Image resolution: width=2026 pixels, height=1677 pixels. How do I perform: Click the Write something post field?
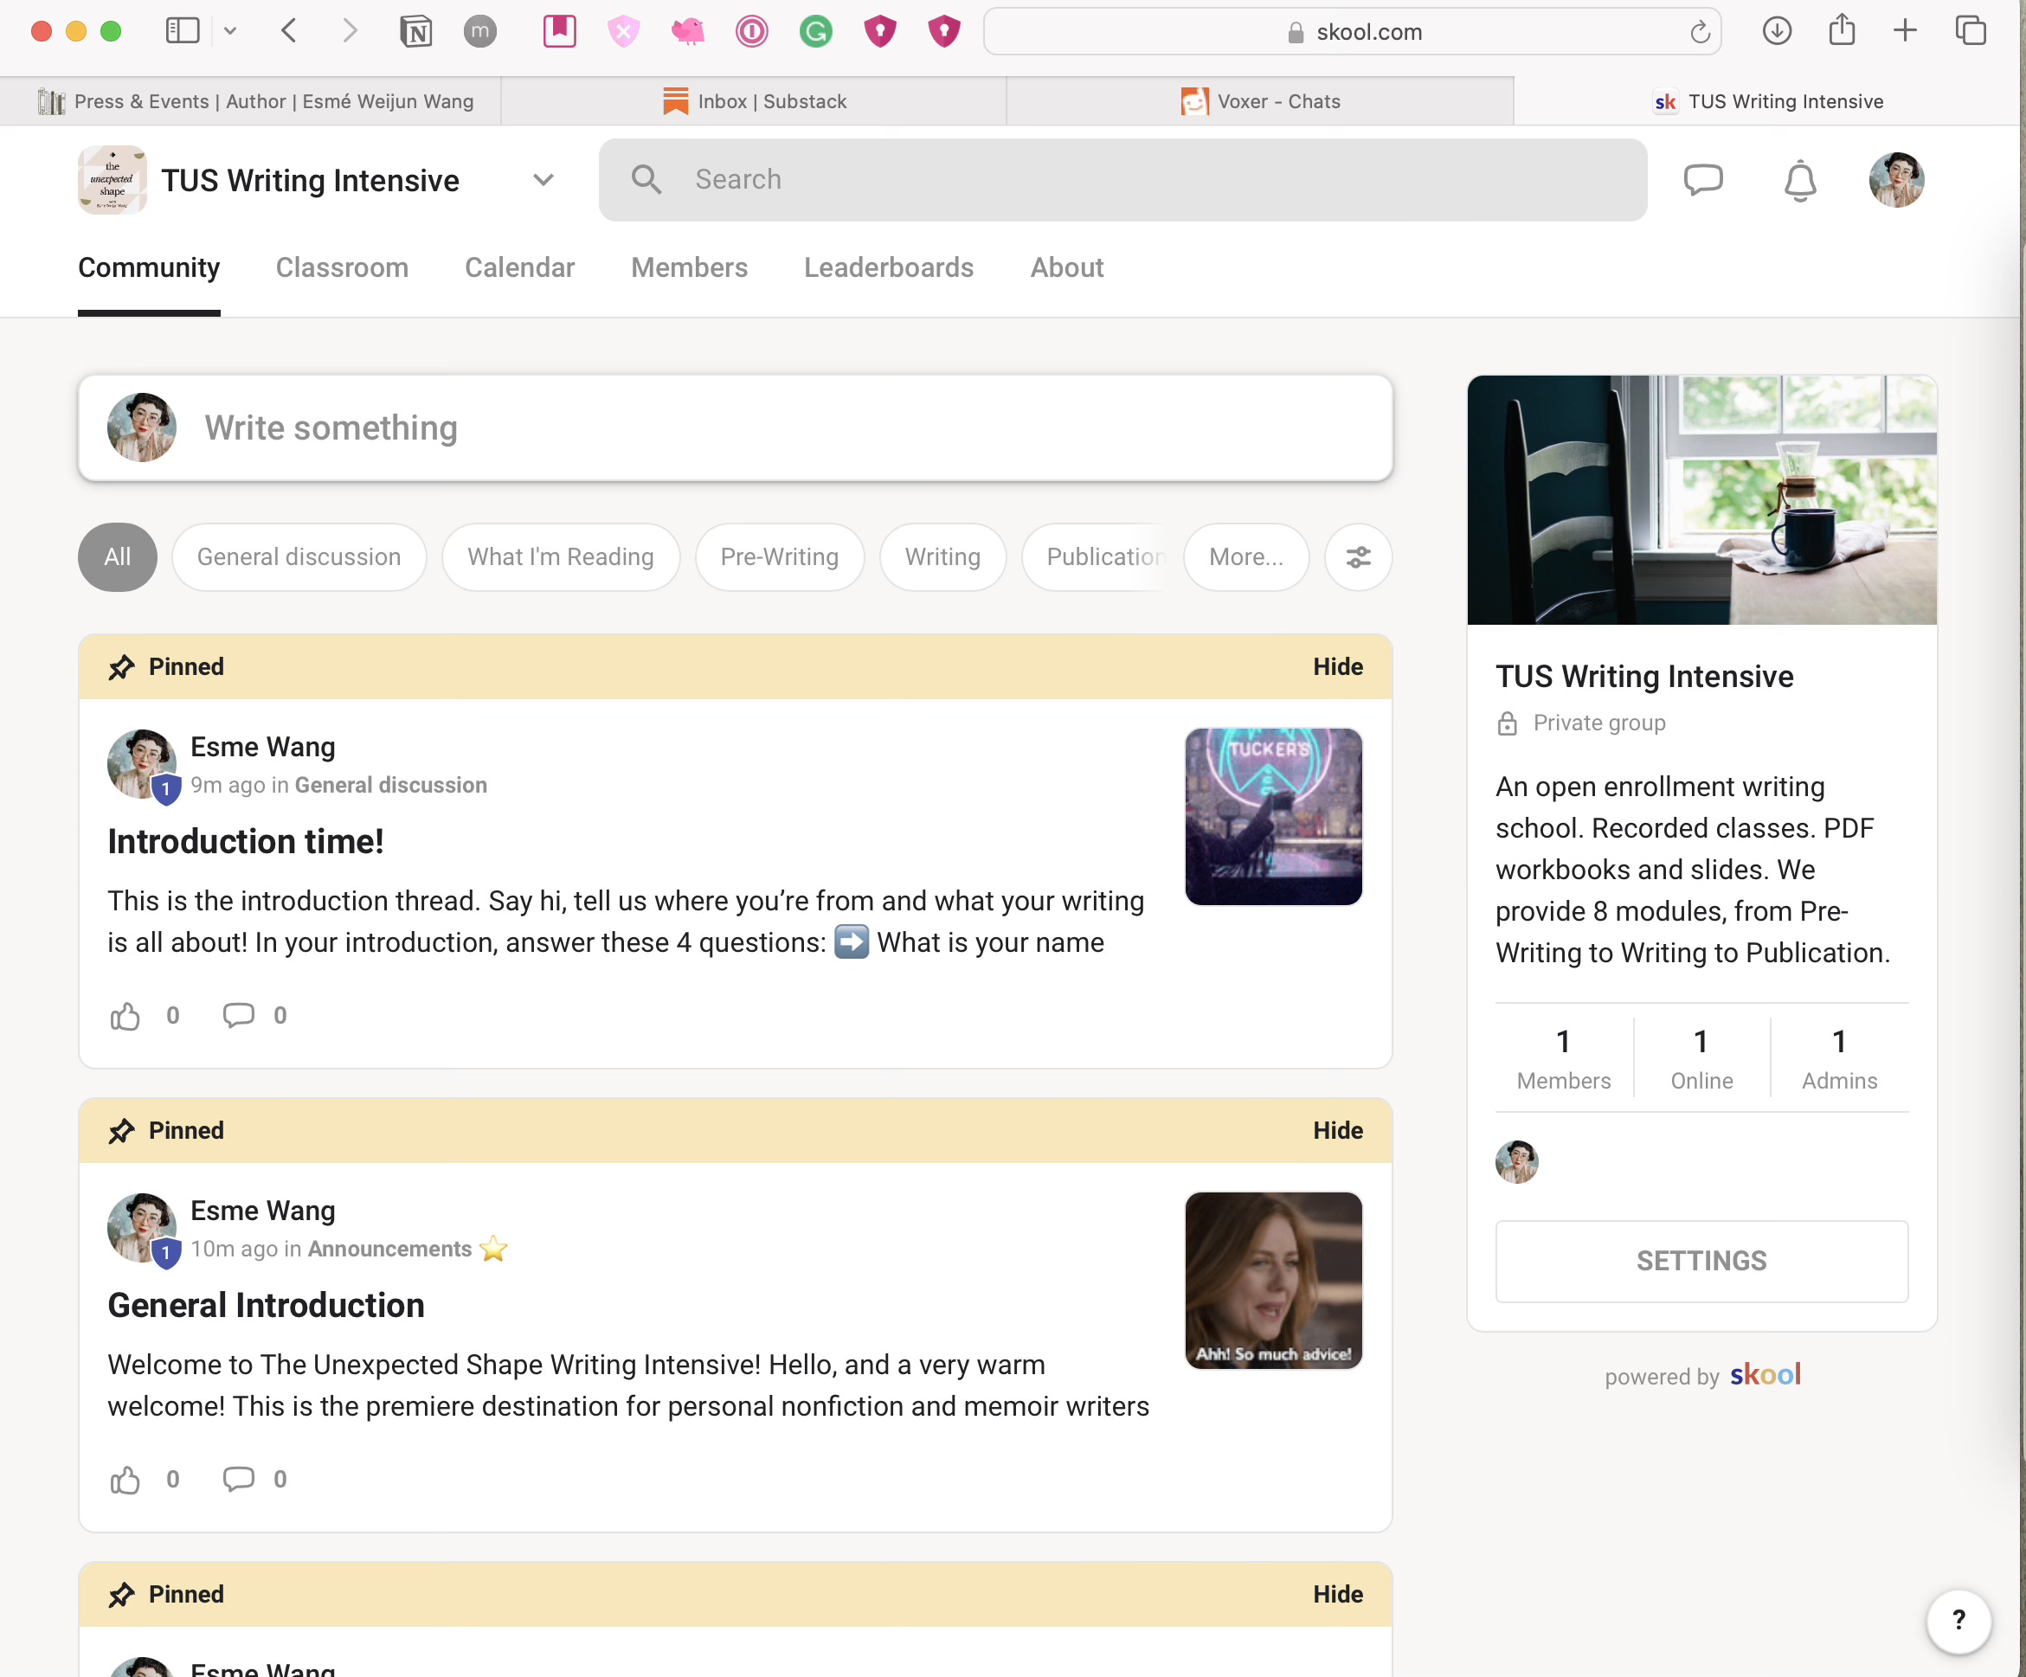[733, 427]
